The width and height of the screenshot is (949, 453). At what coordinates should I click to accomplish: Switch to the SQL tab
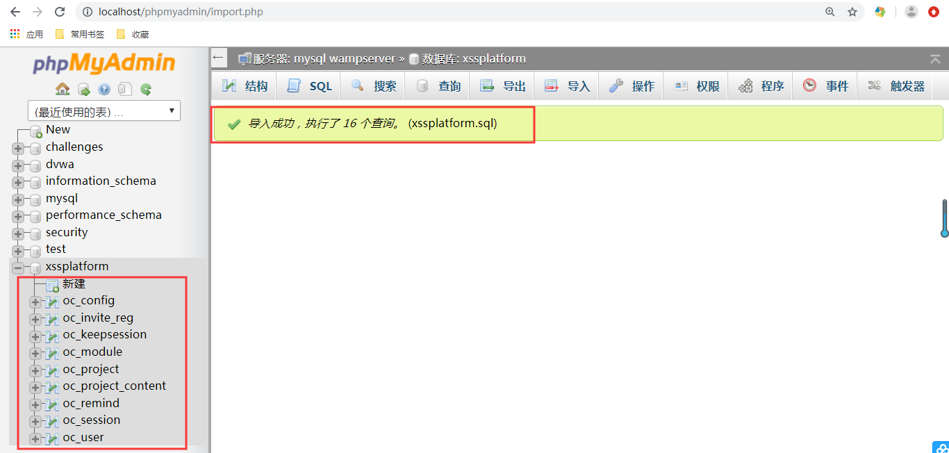coord(310,86)
